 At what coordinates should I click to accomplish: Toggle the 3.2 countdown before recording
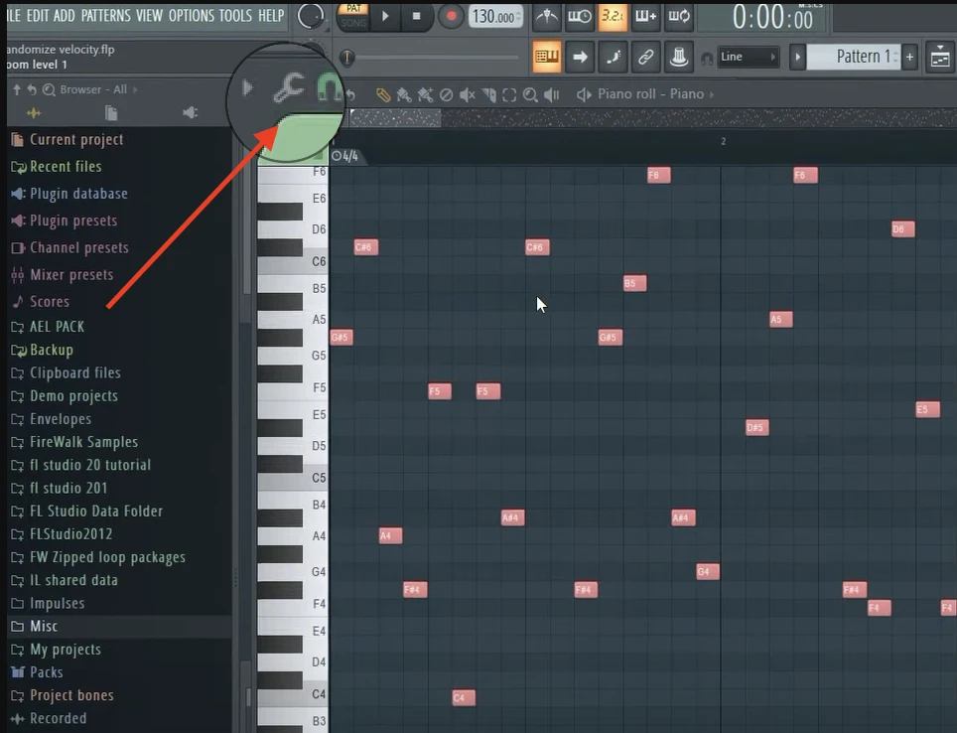pyautogui.click(x=613, y=16)
